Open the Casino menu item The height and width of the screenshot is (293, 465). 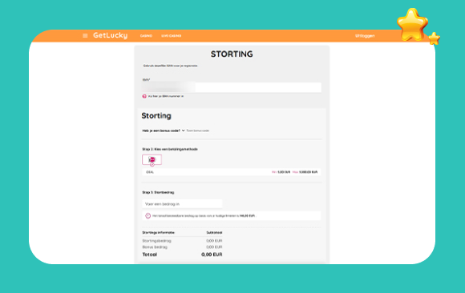(146, 36)
